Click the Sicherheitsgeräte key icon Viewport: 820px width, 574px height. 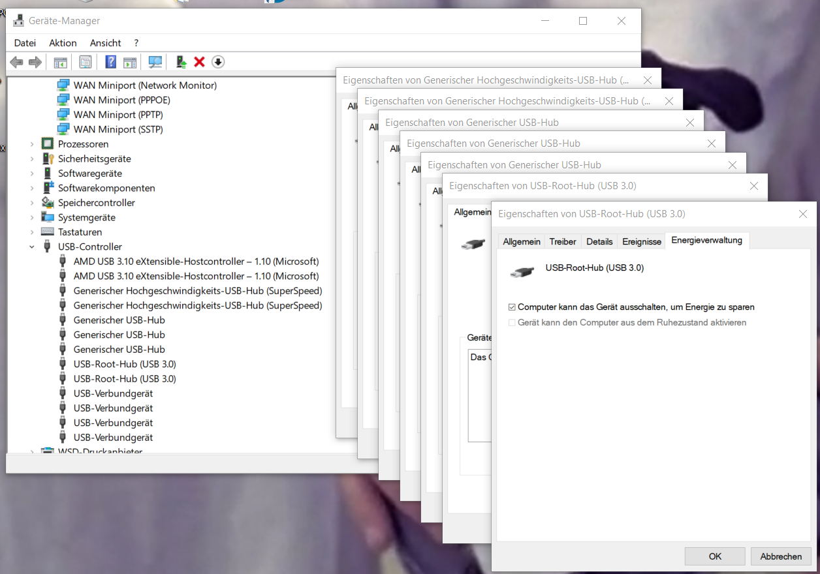coord(48,159)
